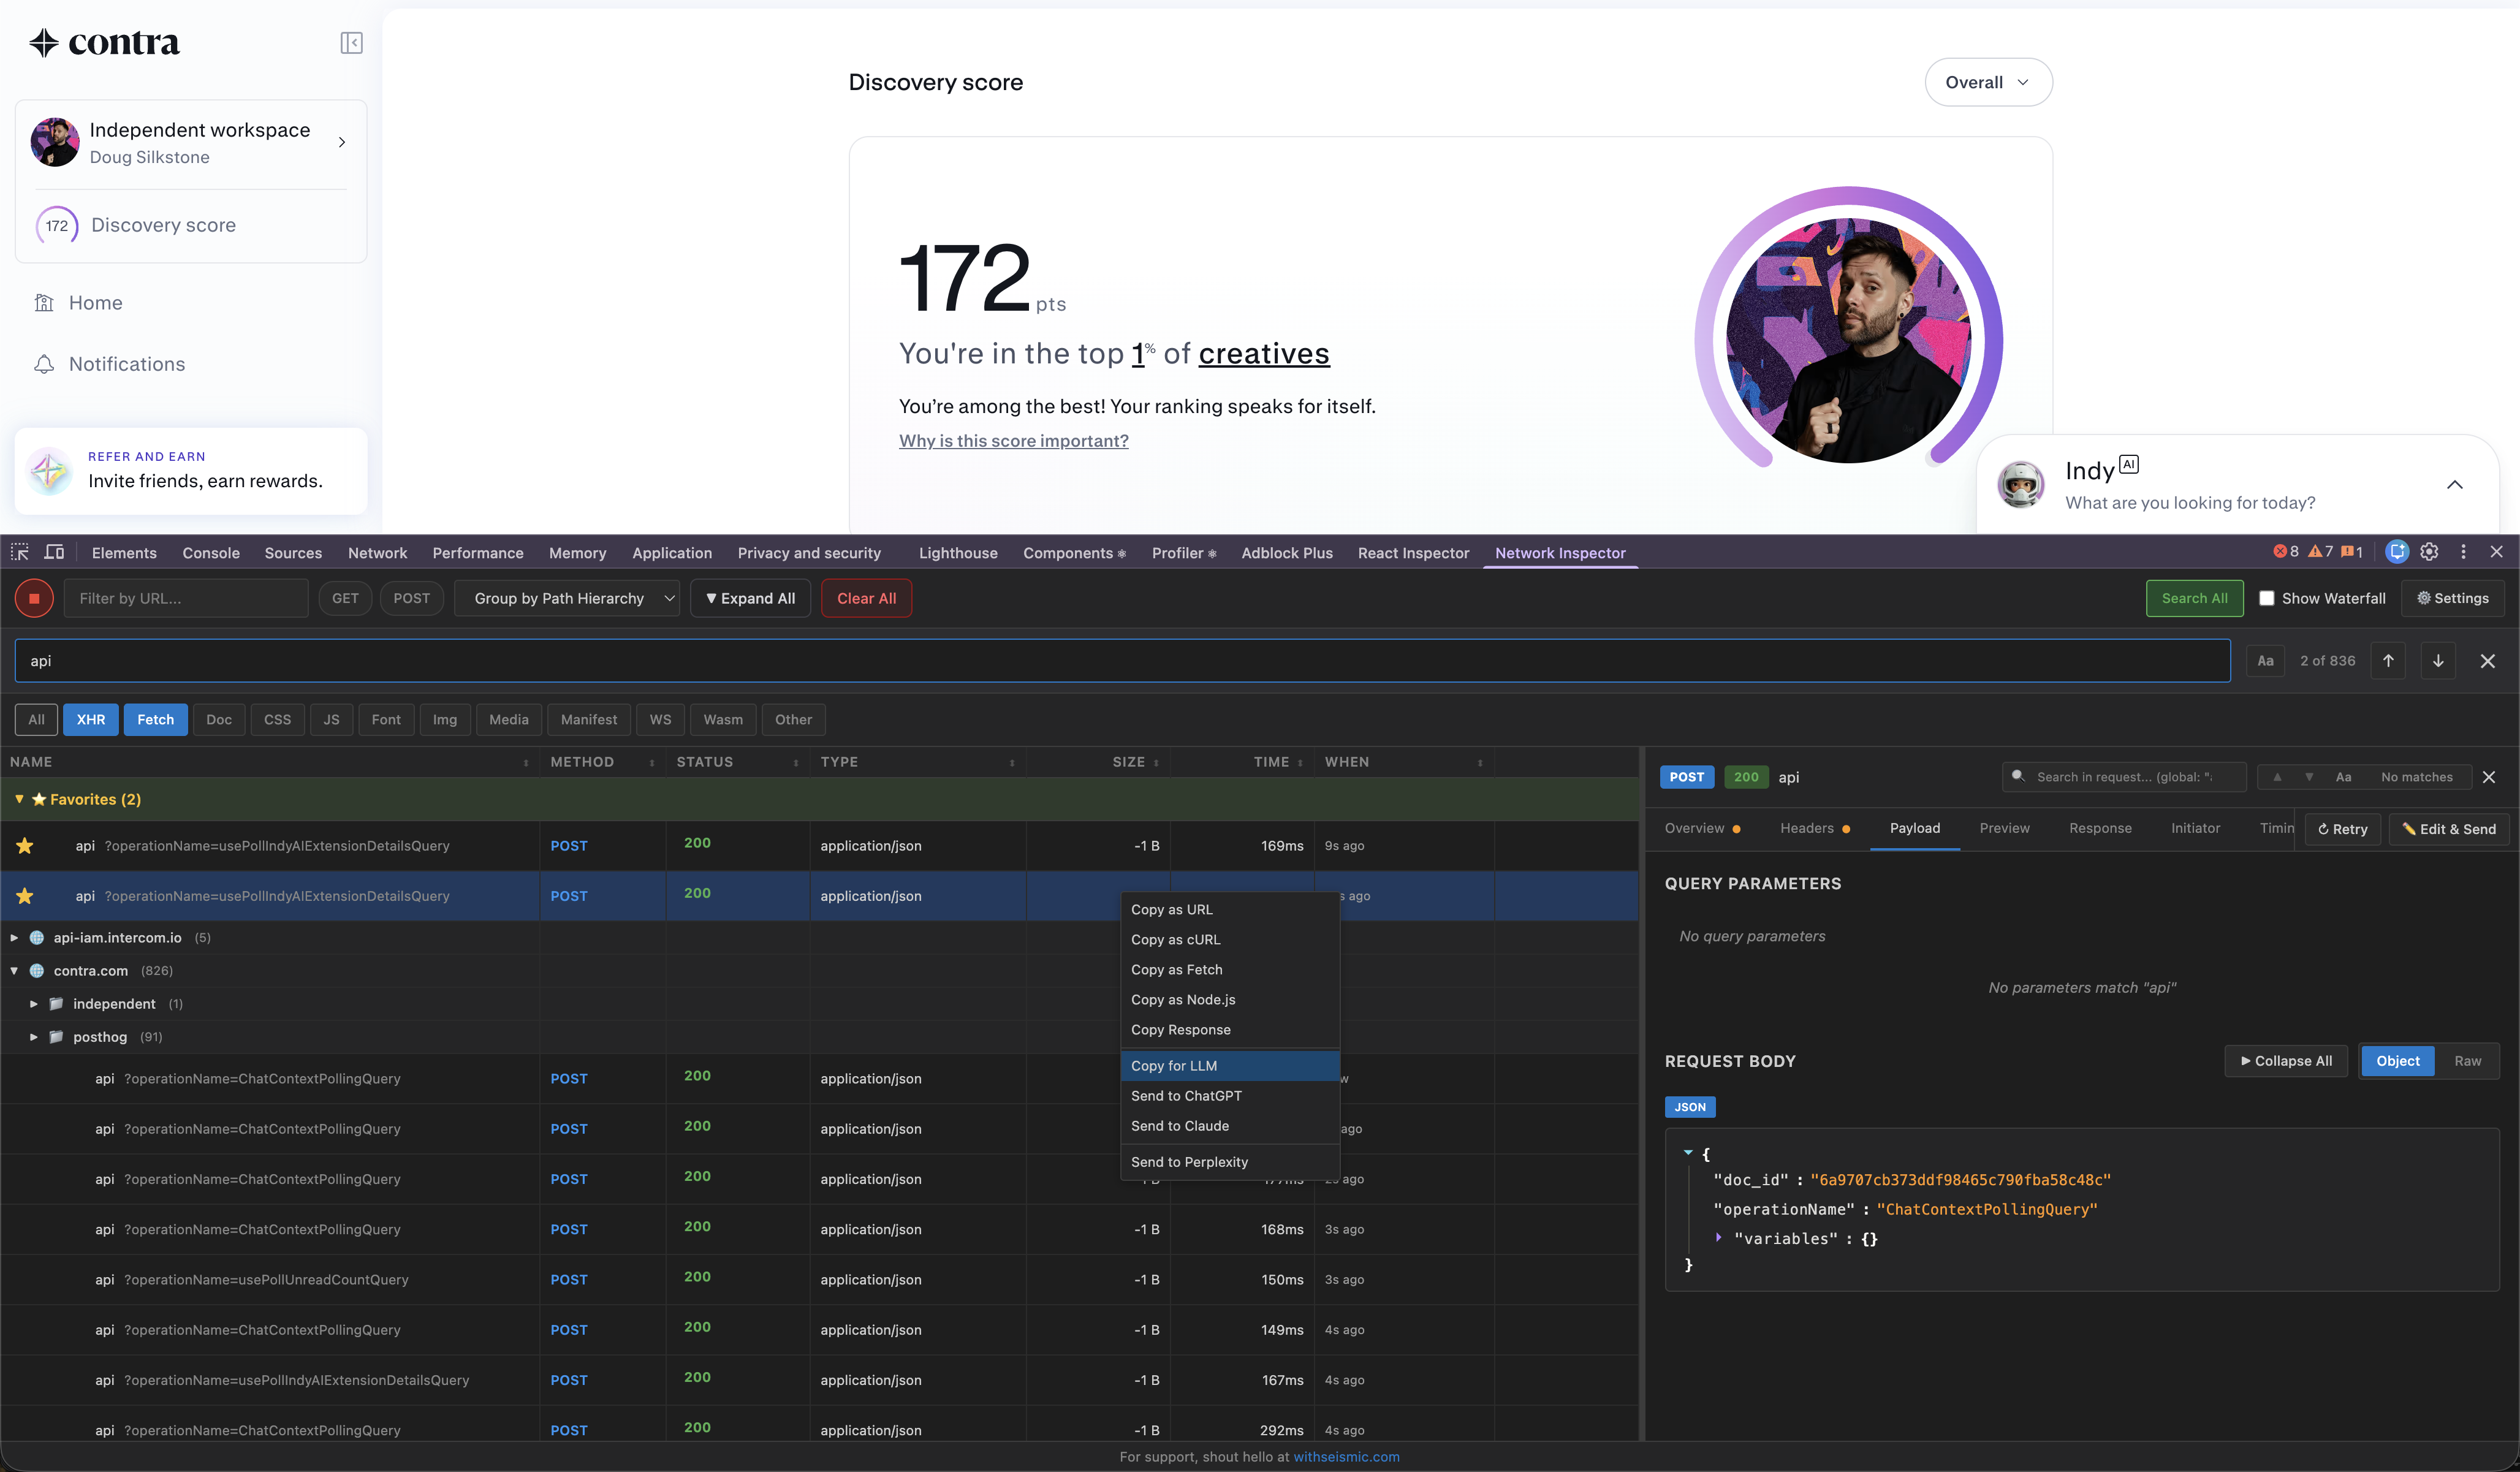Expand the posthog folder under contra.com
2520x1472 pixels.
[x=33, y=1037]
